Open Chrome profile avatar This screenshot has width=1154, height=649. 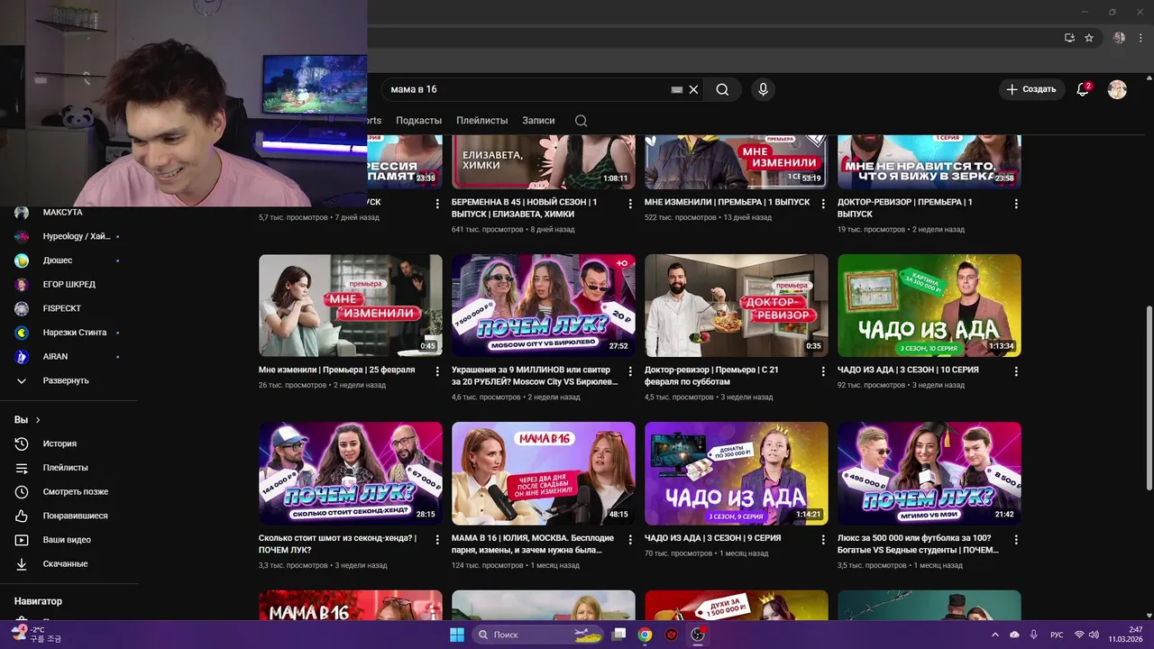[x=1119, y=38]
